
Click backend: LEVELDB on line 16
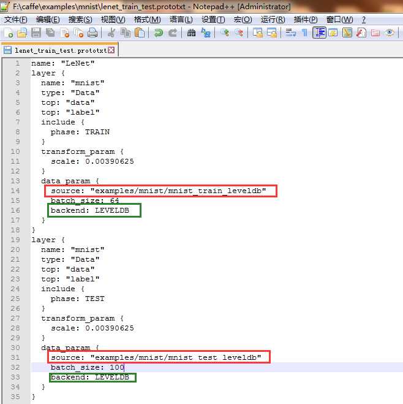(x=90, y=210)
